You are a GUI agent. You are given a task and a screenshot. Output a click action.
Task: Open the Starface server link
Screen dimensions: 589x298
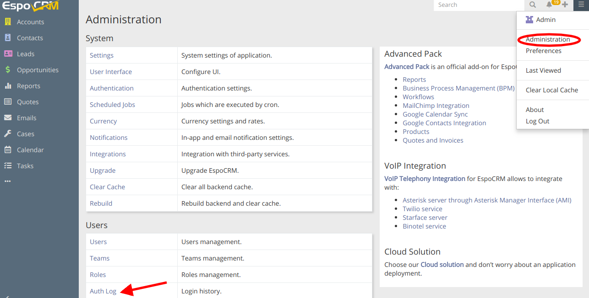coord(425,218)
